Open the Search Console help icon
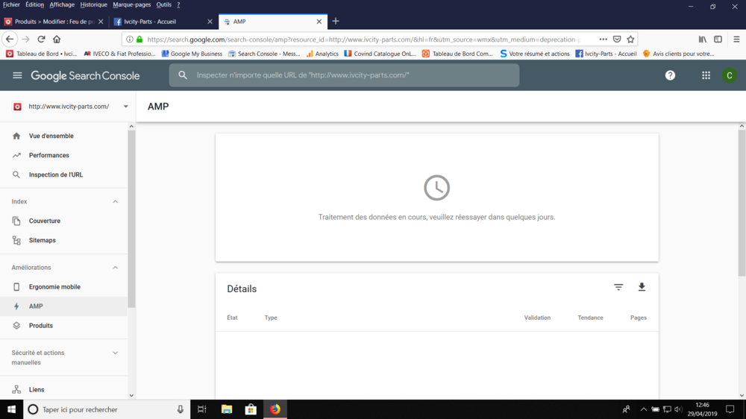 coord(670,75)
